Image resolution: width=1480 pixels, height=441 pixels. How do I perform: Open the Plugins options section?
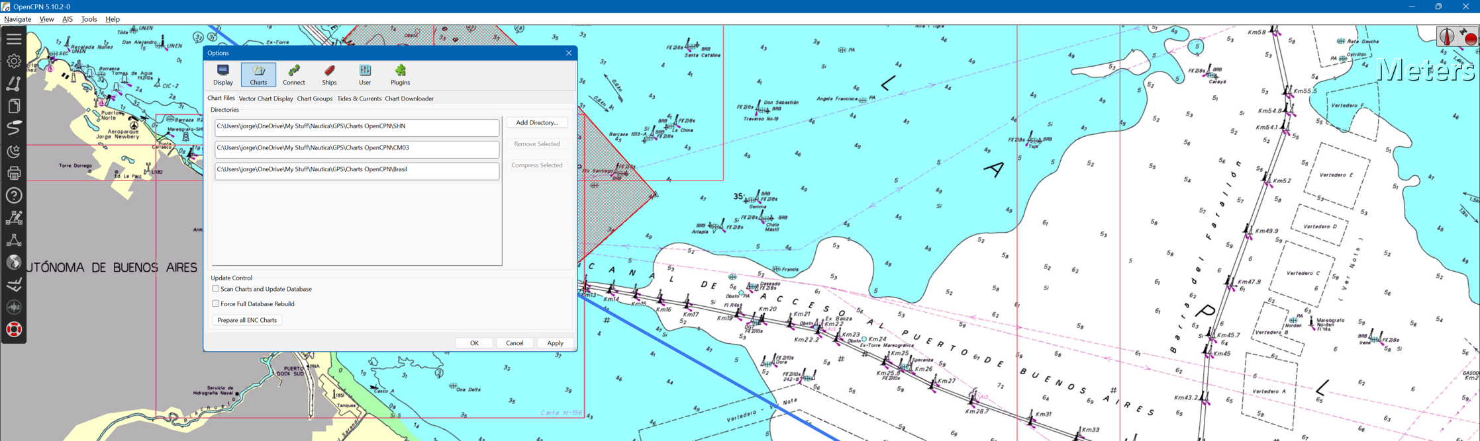point(400,75)
